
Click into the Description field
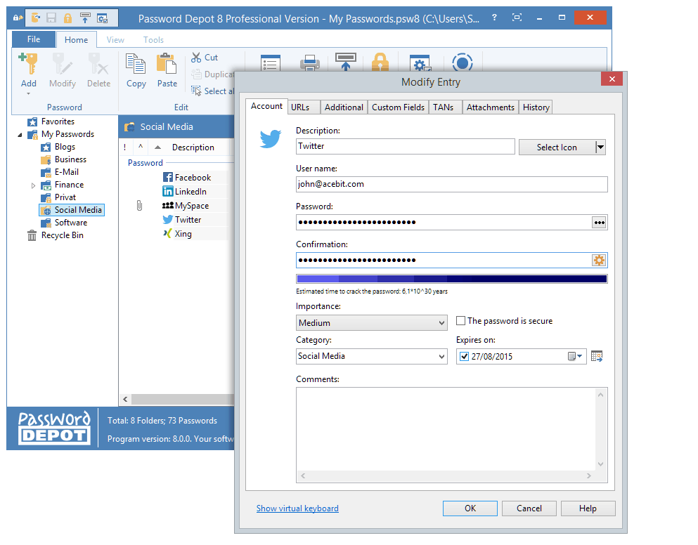pos(405,146)
